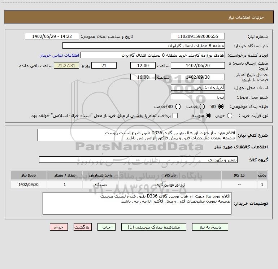Image resolution: width=278 pixels, height=269 pixels.
Task: Click the نام کالا column header
Action: 170,175
